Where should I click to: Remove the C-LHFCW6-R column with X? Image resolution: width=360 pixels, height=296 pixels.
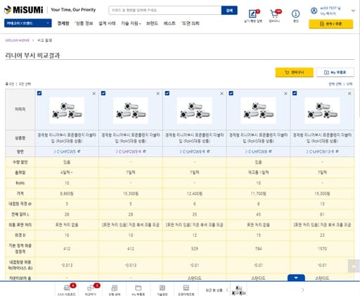221,94
